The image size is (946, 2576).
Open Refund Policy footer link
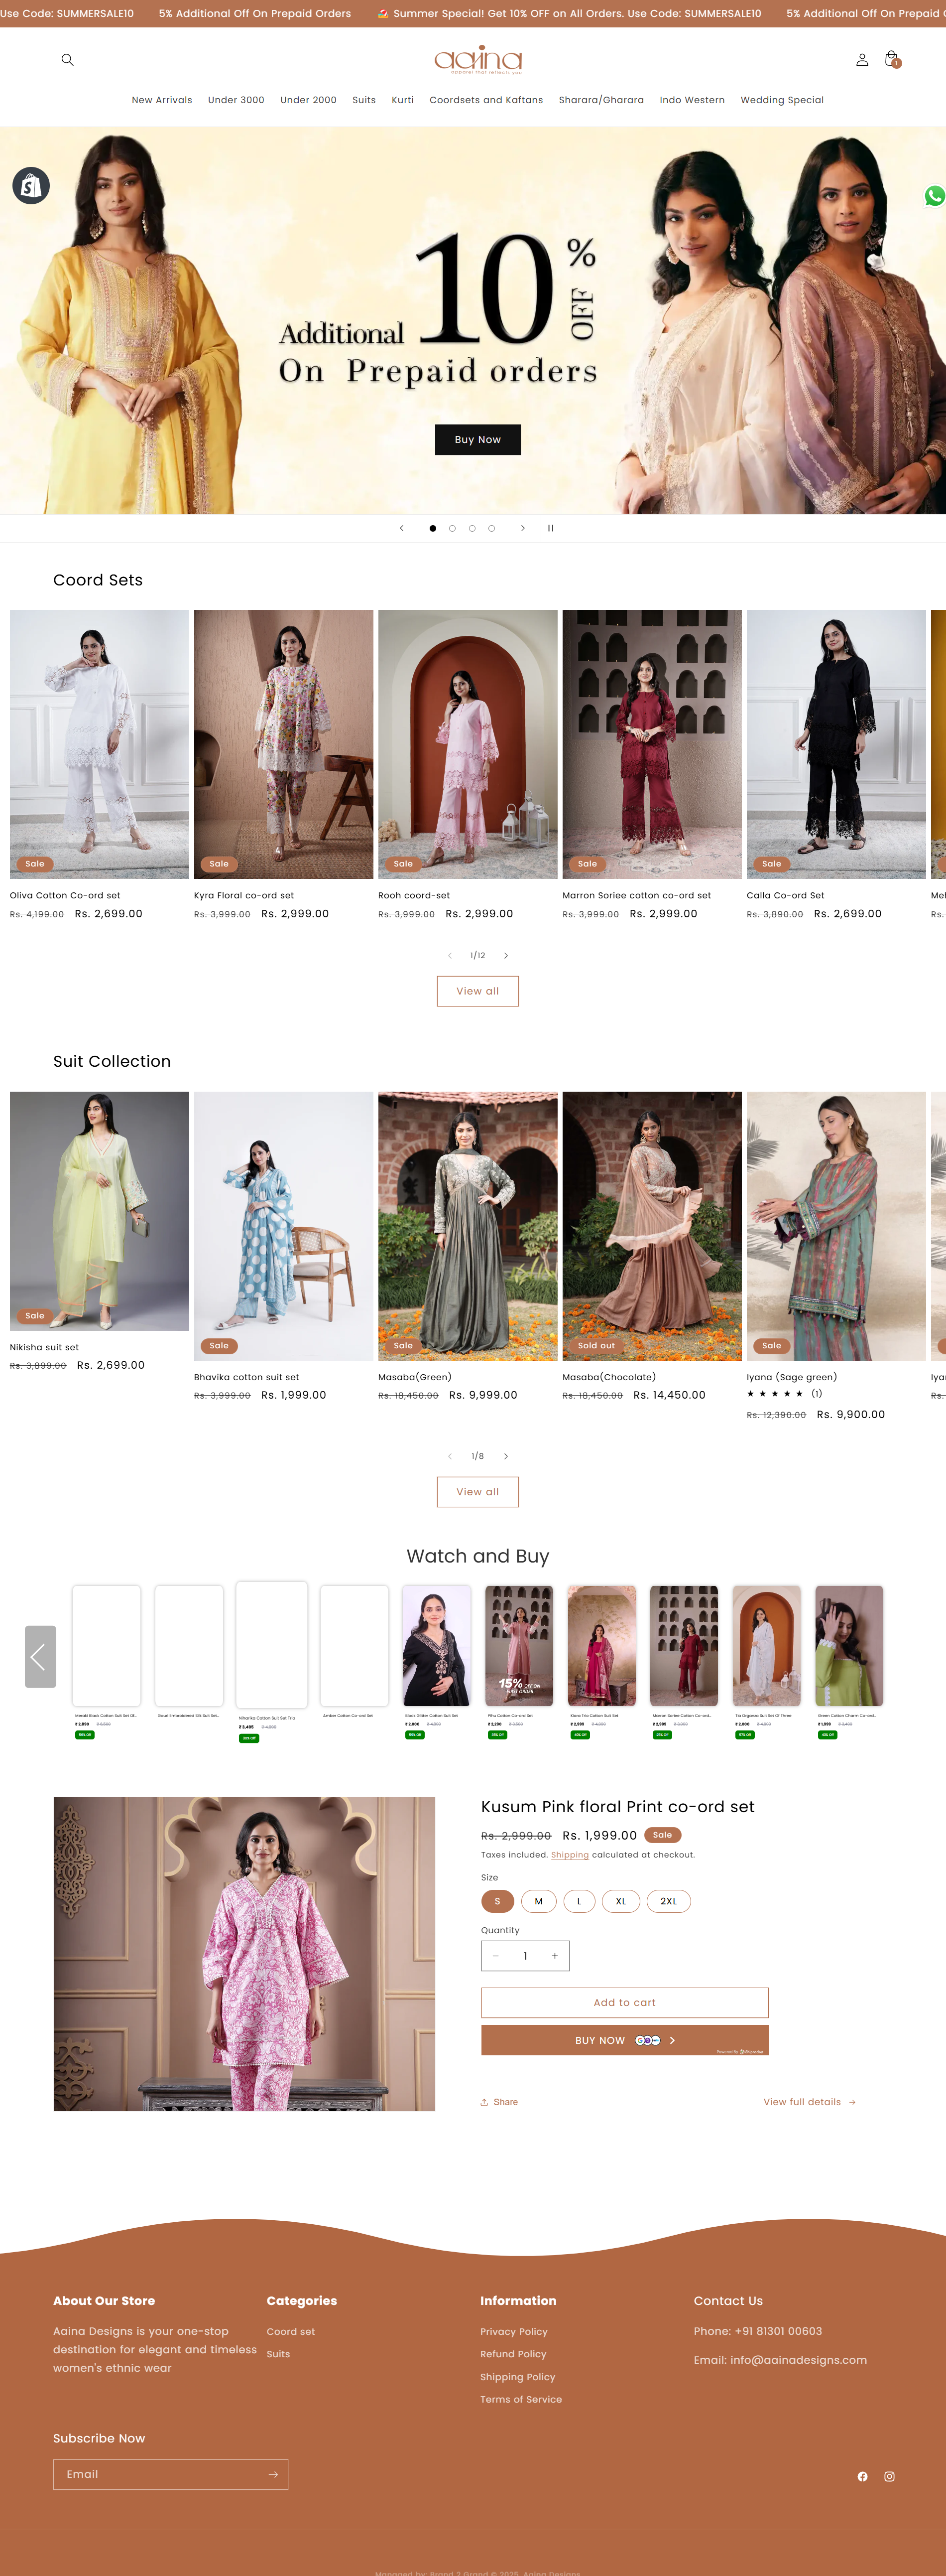(513, 2354)
